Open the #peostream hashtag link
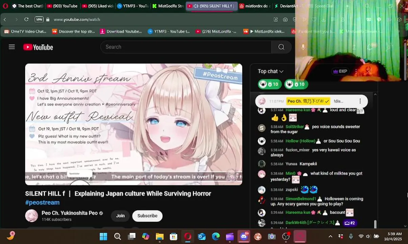The image size is (408, 244). click(x=42, y=202)
